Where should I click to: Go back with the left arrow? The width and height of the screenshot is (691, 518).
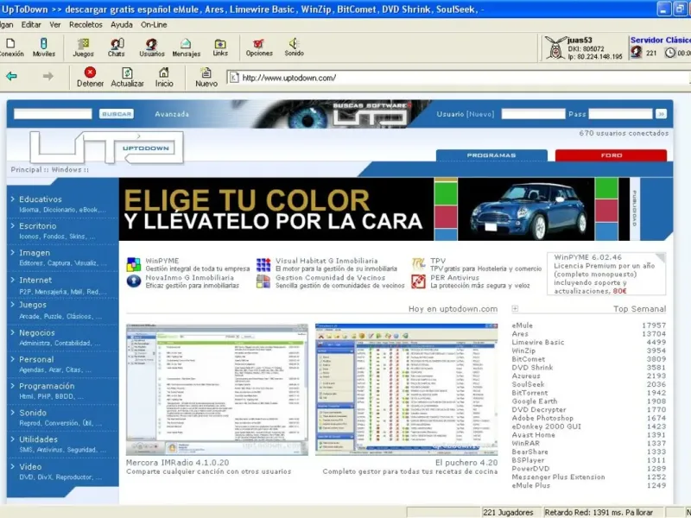(11, 76)
